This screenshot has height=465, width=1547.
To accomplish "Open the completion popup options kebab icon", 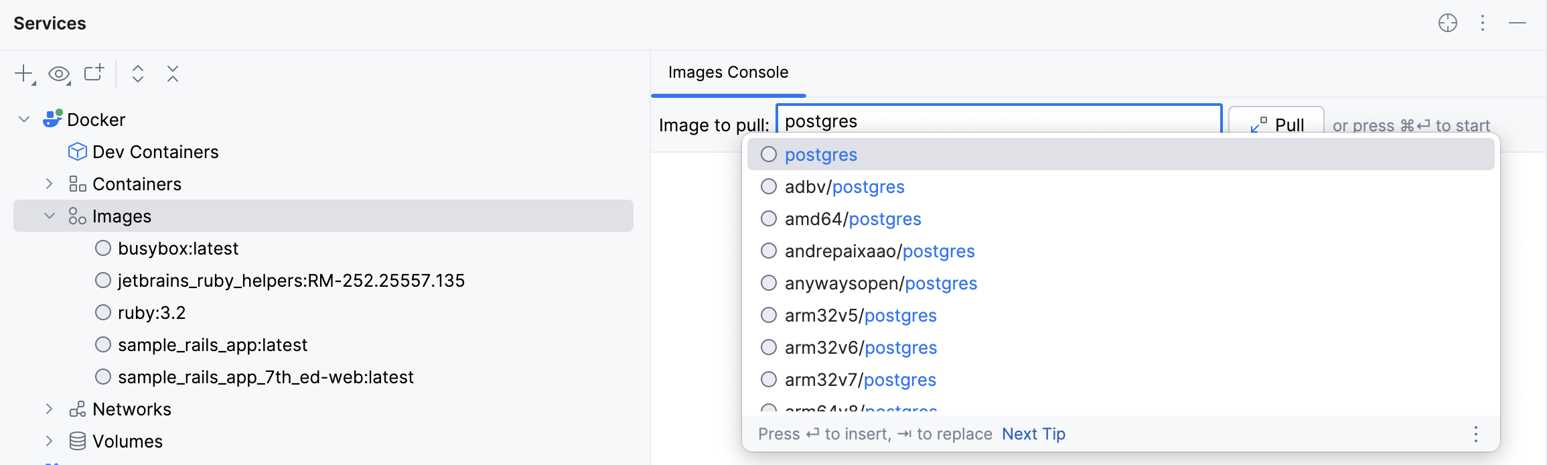I will pos(1475,434).
